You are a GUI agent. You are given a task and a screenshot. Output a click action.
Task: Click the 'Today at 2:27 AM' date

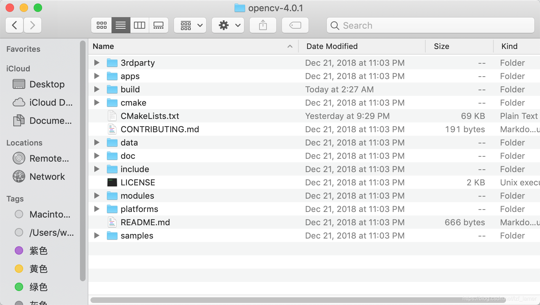pyautogui.click(x=339, y=89)
